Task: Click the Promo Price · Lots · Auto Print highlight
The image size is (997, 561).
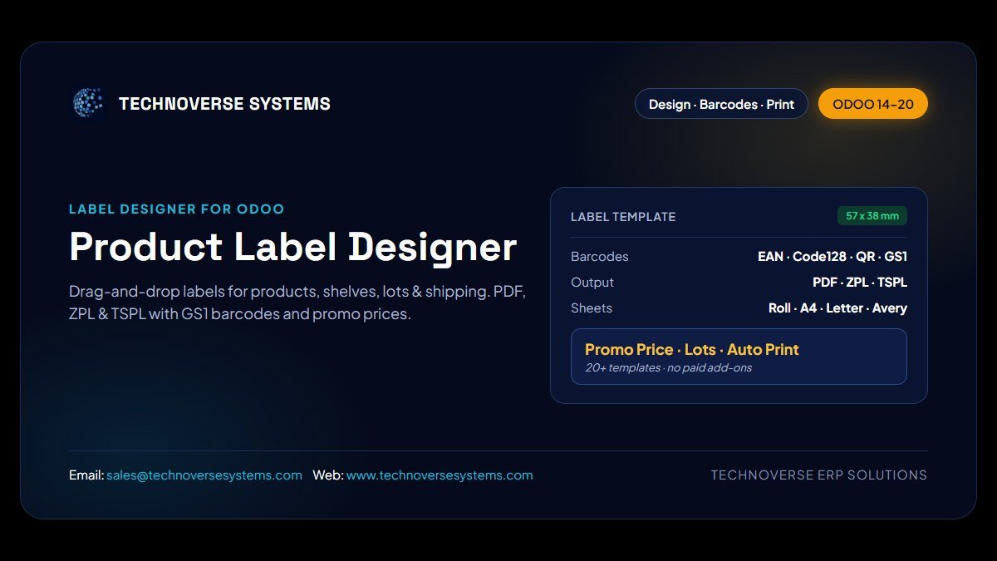Action: [x=692, y=350]
